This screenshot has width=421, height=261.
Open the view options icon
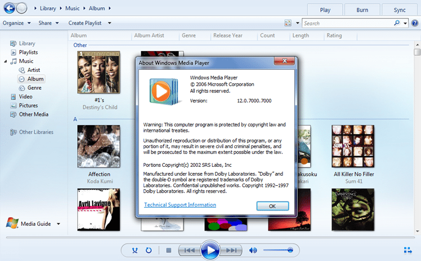coord(288,23)
